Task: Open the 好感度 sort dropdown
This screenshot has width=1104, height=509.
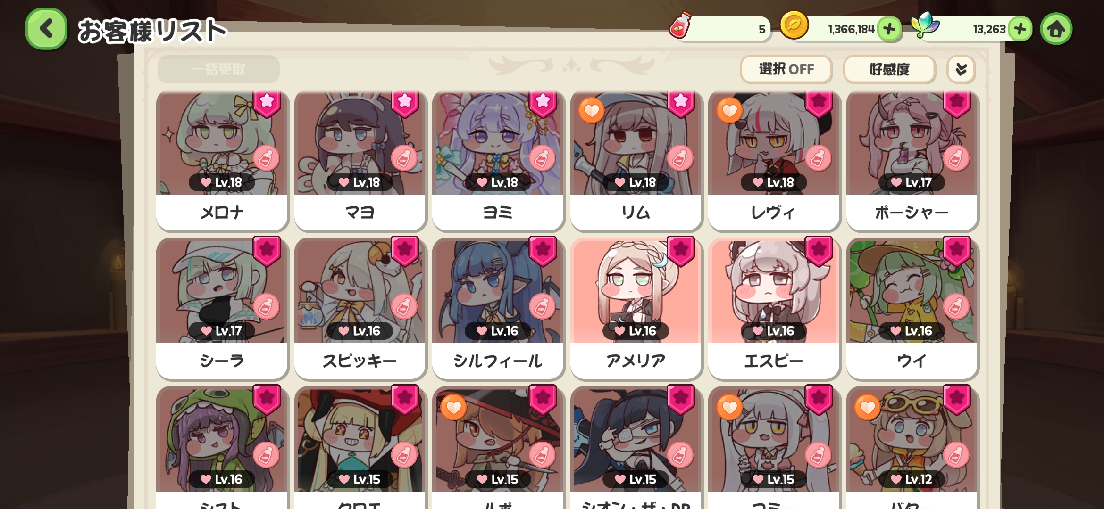Action: click(889, 69)
